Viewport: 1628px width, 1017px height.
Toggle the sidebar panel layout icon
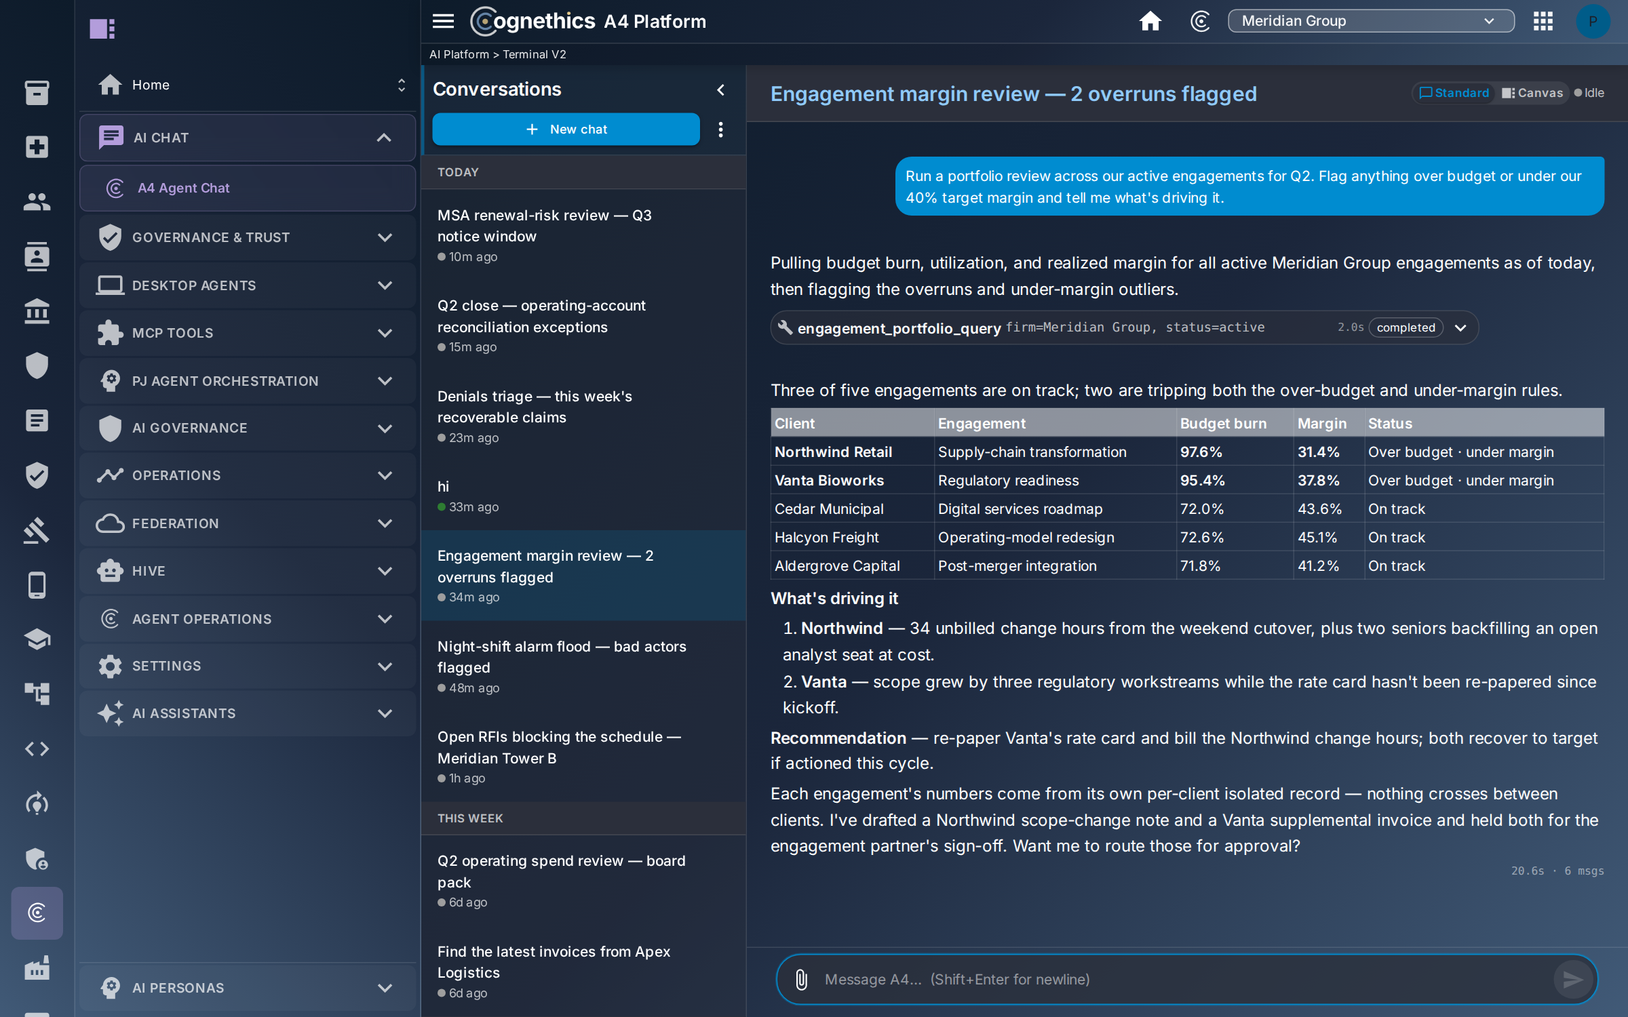coord(102,28)
